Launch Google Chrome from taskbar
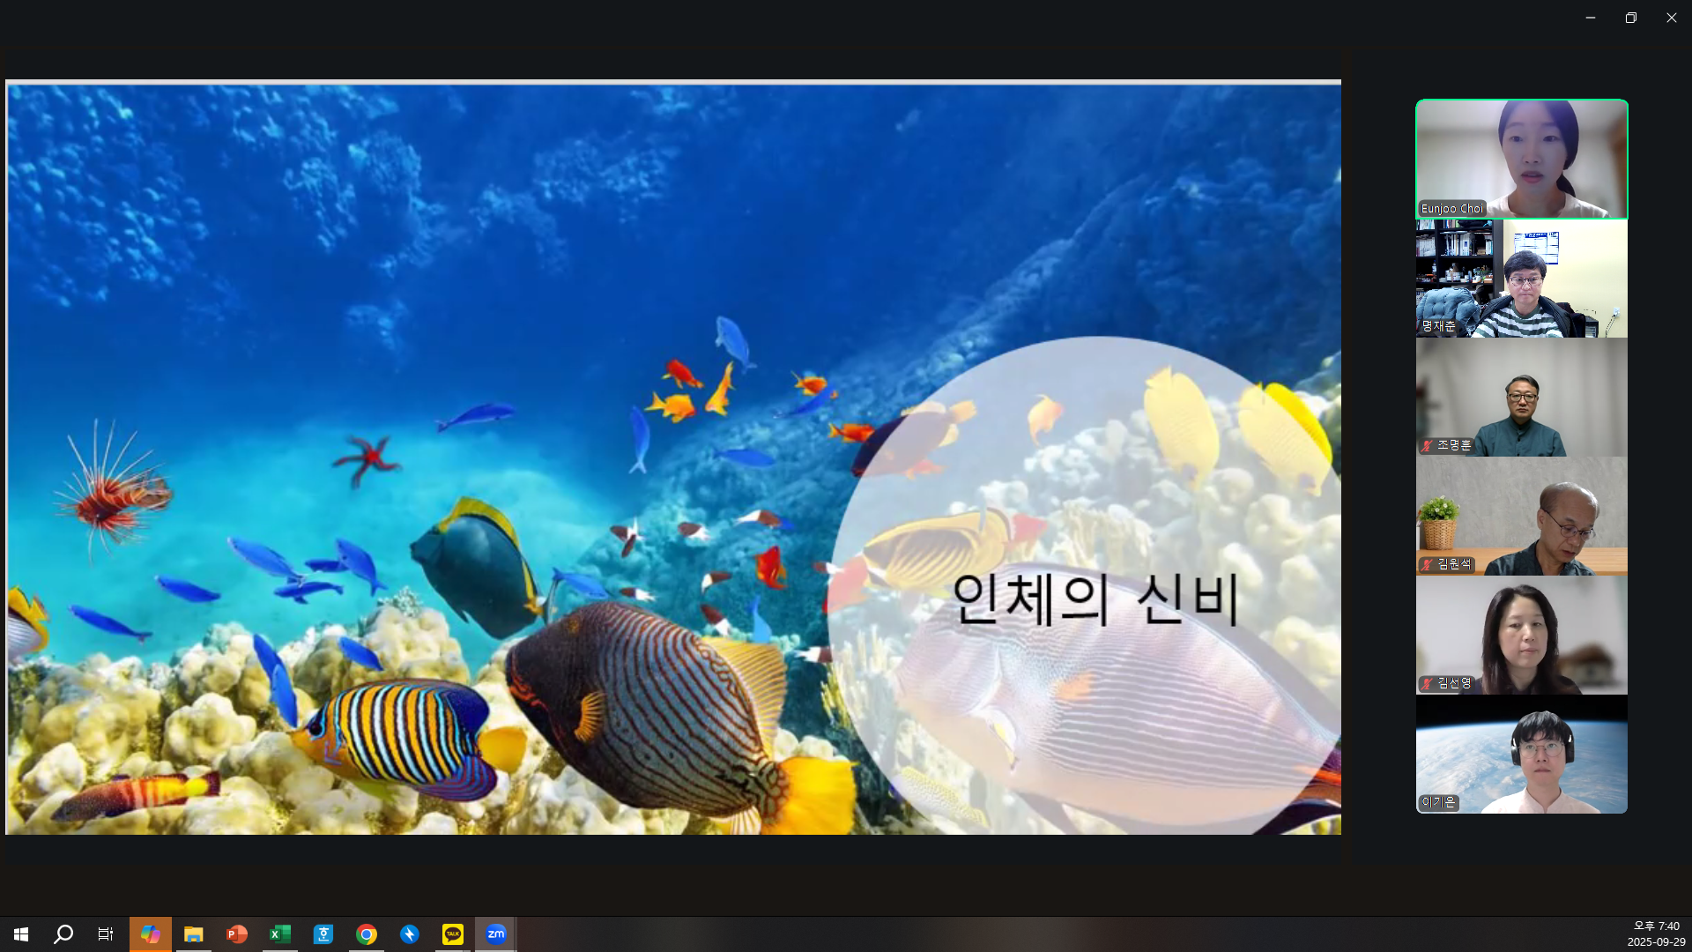Screen dimensions: 1692x952 (367, 934)
